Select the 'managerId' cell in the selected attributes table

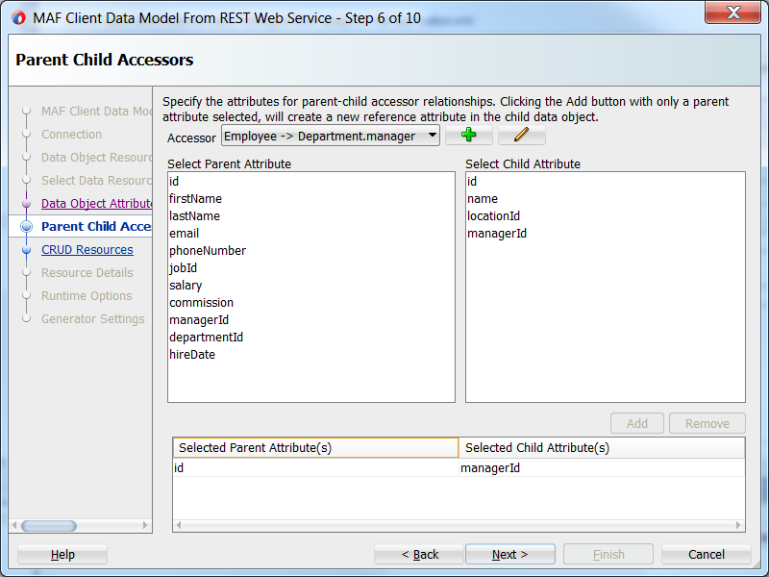[x=602, y=468]
